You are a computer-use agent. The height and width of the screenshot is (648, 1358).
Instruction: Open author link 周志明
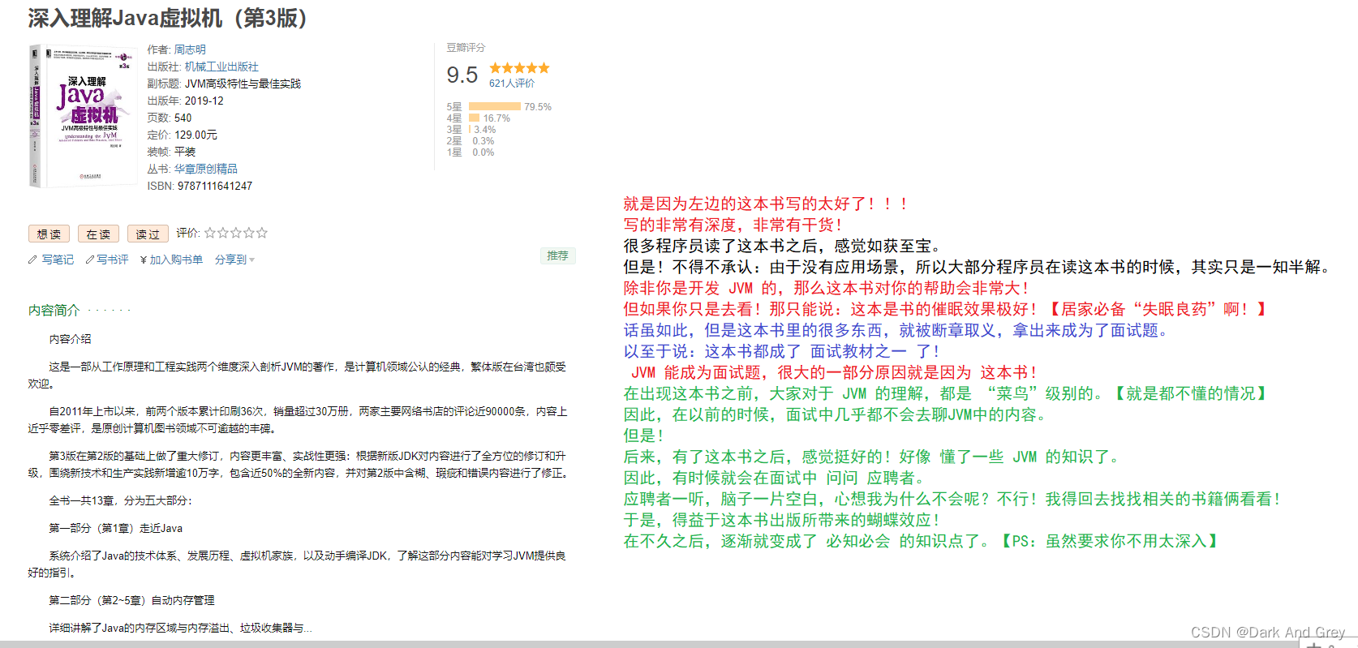coord(190,49)
